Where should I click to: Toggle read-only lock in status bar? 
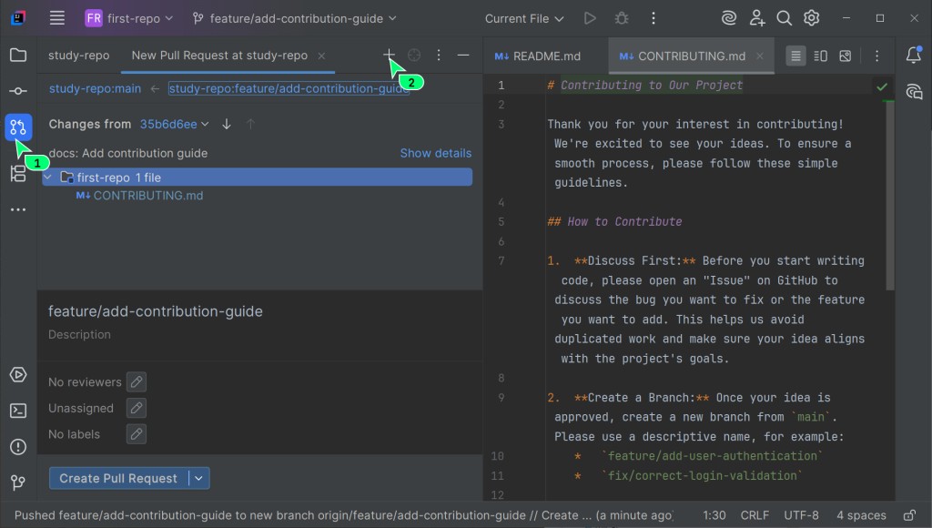[909, 515]
